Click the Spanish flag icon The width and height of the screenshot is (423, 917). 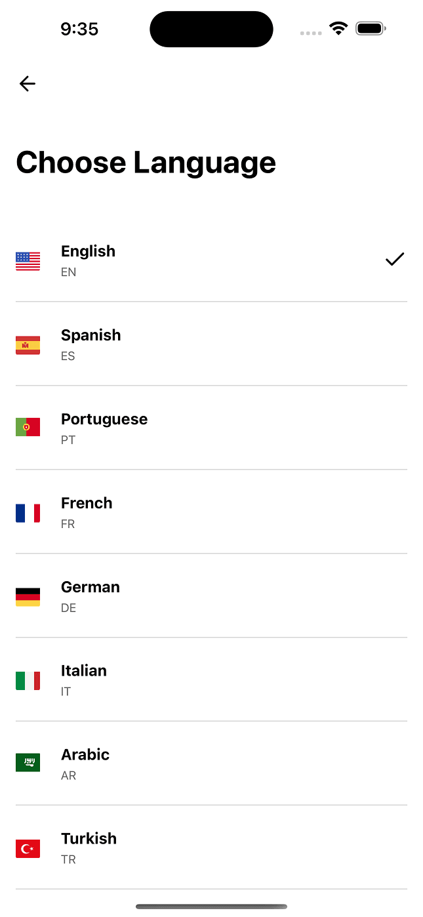(28, 344)
